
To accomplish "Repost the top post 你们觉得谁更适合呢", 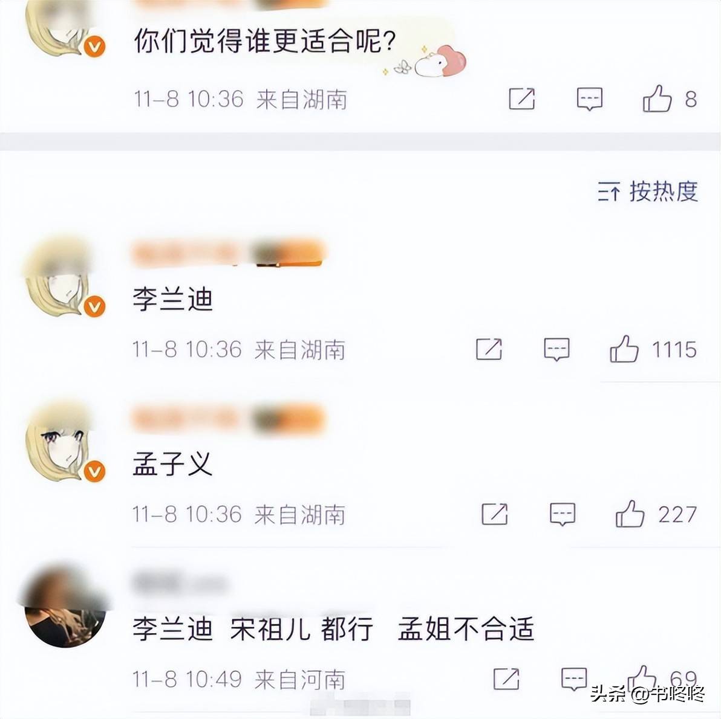I will click(522, 98).
